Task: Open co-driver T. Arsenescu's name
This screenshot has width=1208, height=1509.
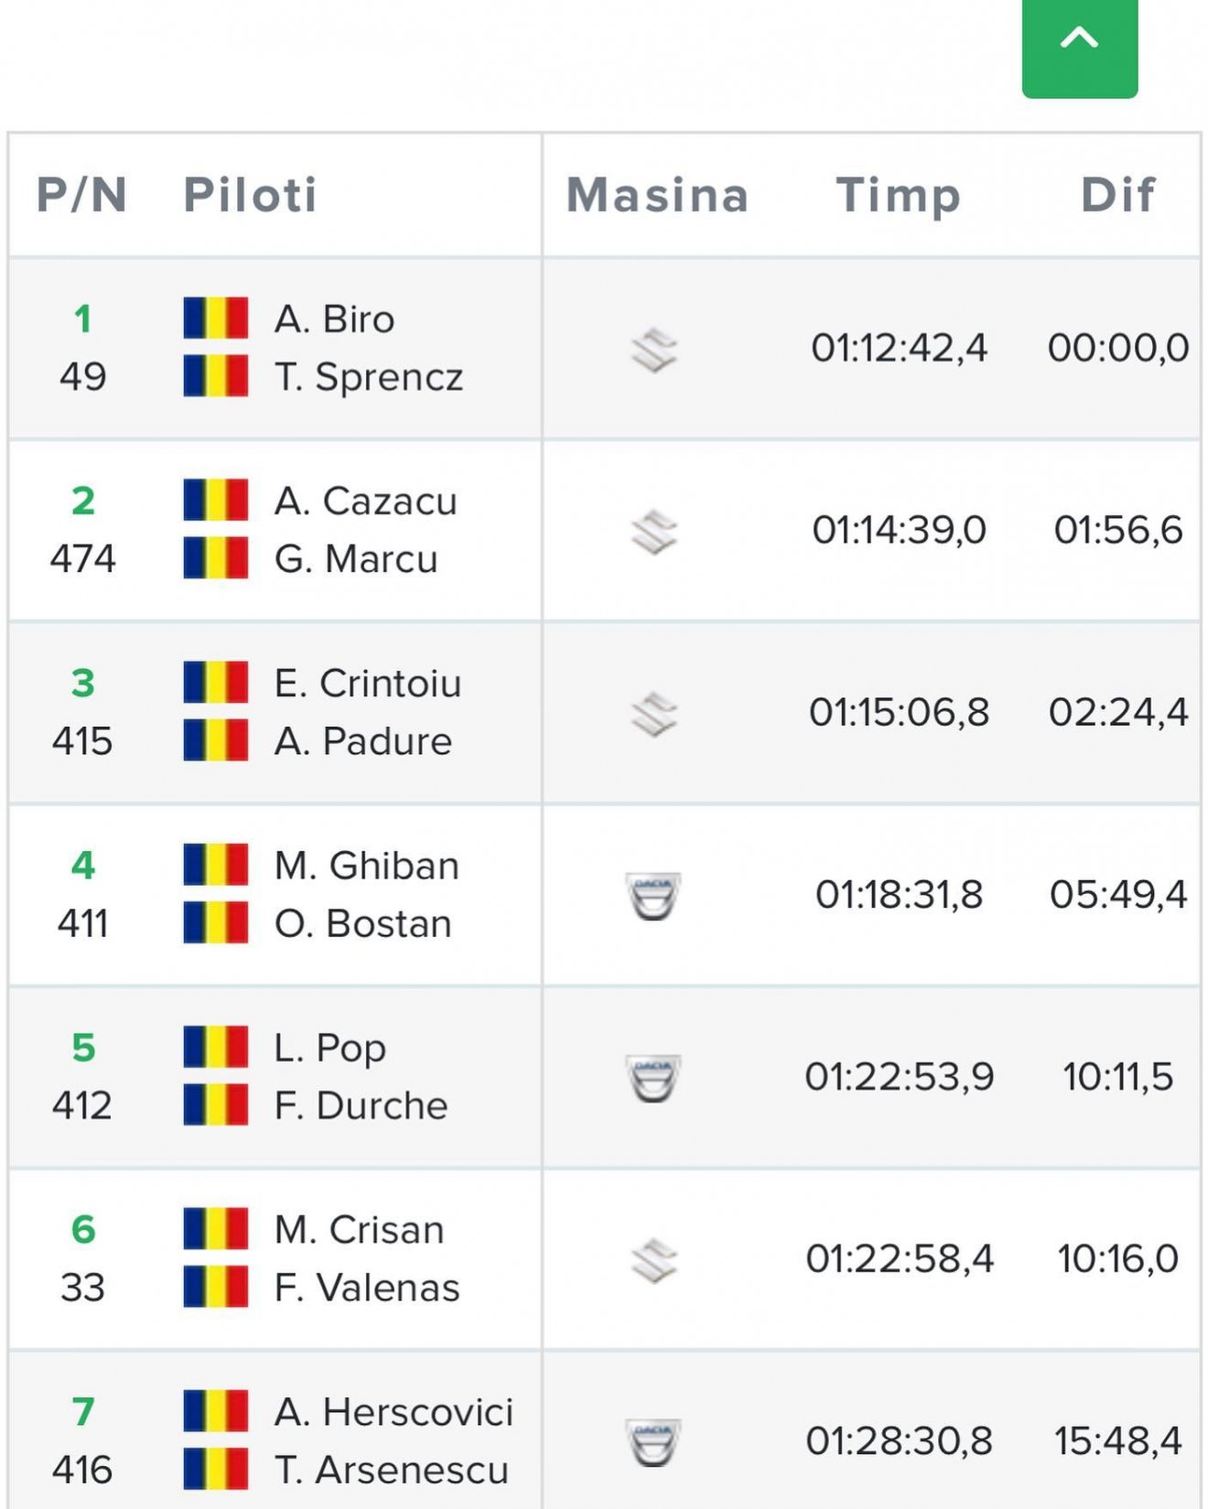Action: click(391, 1470)
